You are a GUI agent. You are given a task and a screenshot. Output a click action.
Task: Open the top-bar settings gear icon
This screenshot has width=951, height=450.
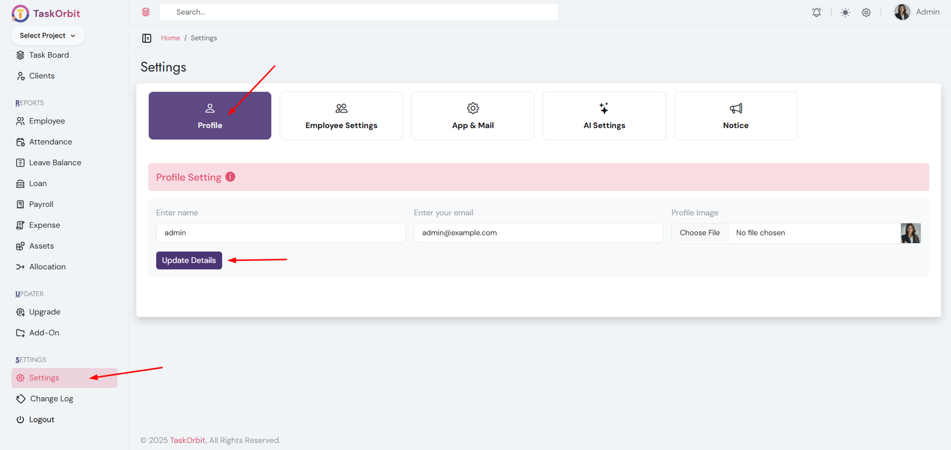point(866,12)
